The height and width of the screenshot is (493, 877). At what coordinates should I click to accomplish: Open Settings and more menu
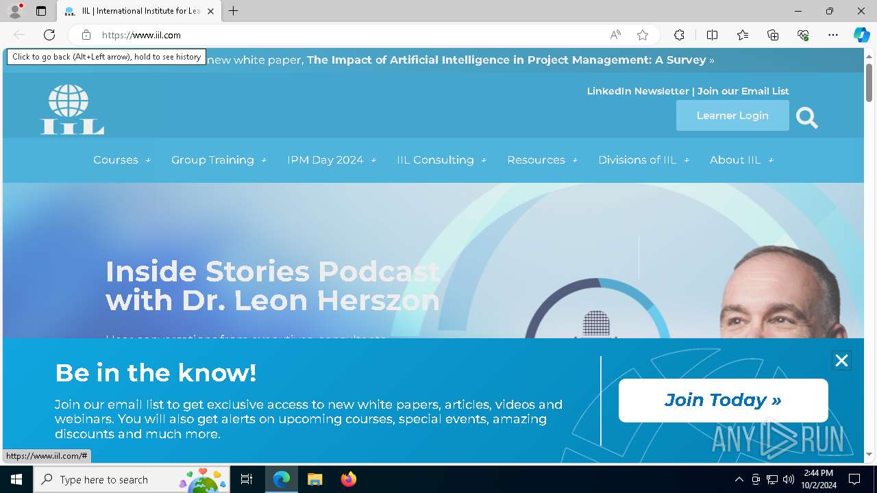click(x=833, y=35)
